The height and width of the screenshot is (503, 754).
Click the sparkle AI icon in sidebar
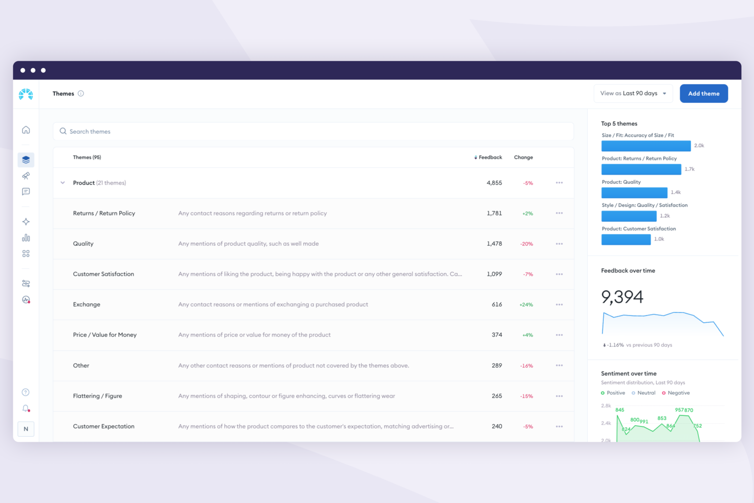point(25,222)
